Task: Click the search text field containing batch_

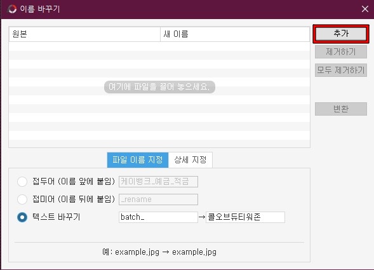Action: point(158,217)
